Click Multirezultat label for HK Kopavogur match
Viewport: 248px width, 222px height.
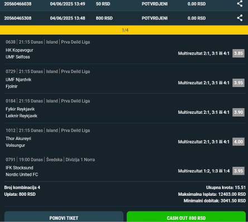point(204,54)
